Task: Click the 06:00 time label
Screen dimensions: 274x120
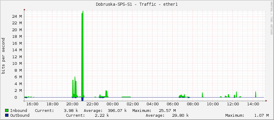Action: click(173, 104)
